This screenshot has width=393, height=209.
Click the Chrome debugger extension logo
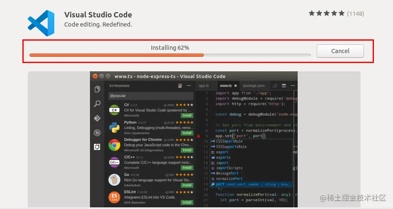coord(114,145)
